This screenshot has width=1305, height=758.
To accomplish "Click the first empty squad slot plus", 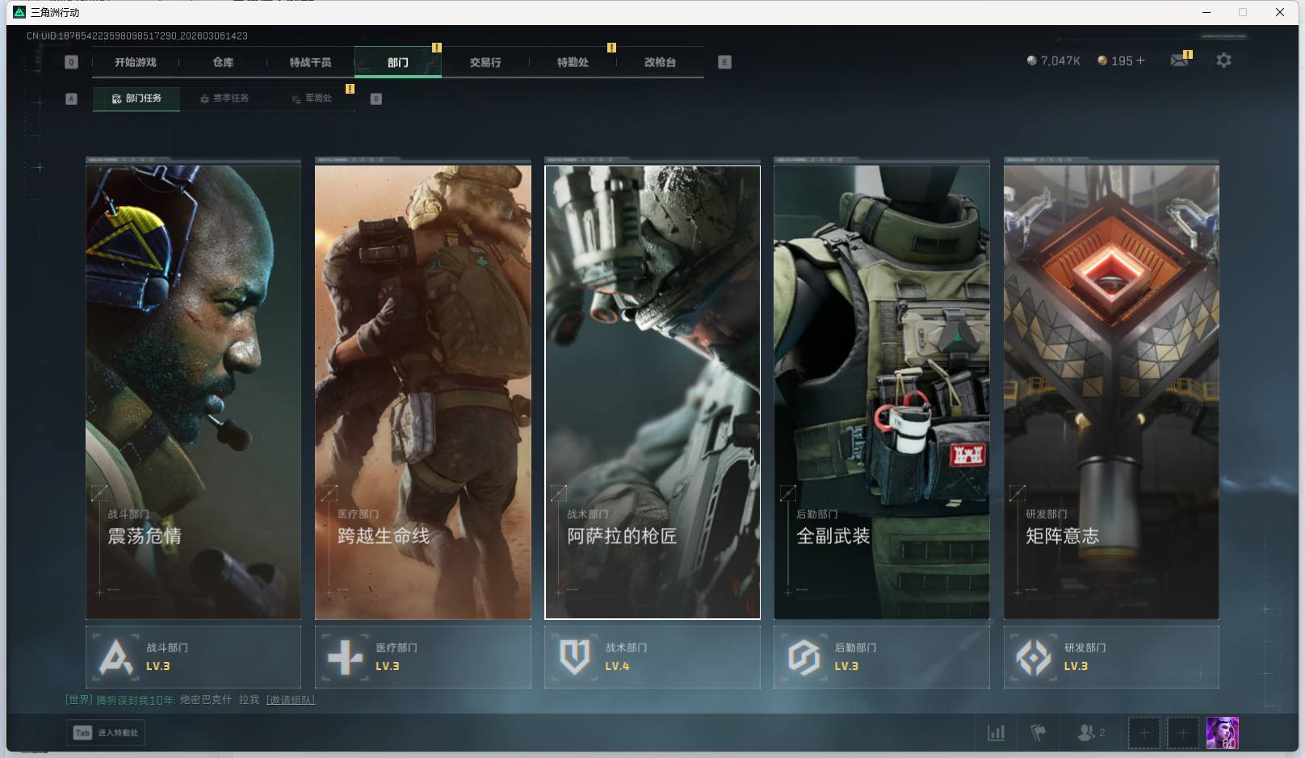I will 1143,733.
